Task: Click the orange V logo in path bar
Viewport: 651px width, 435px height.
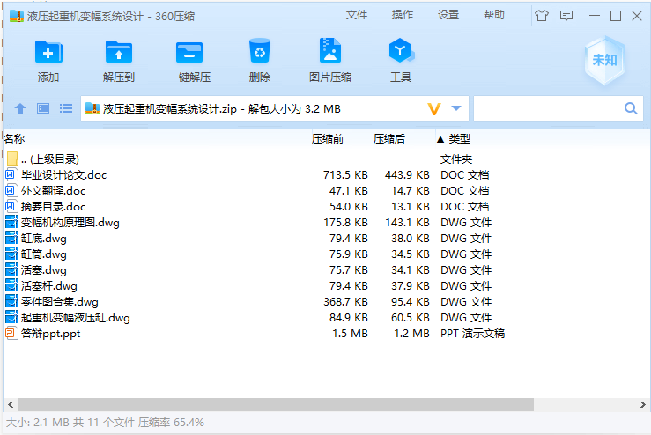Action: (x=434, y=109)
